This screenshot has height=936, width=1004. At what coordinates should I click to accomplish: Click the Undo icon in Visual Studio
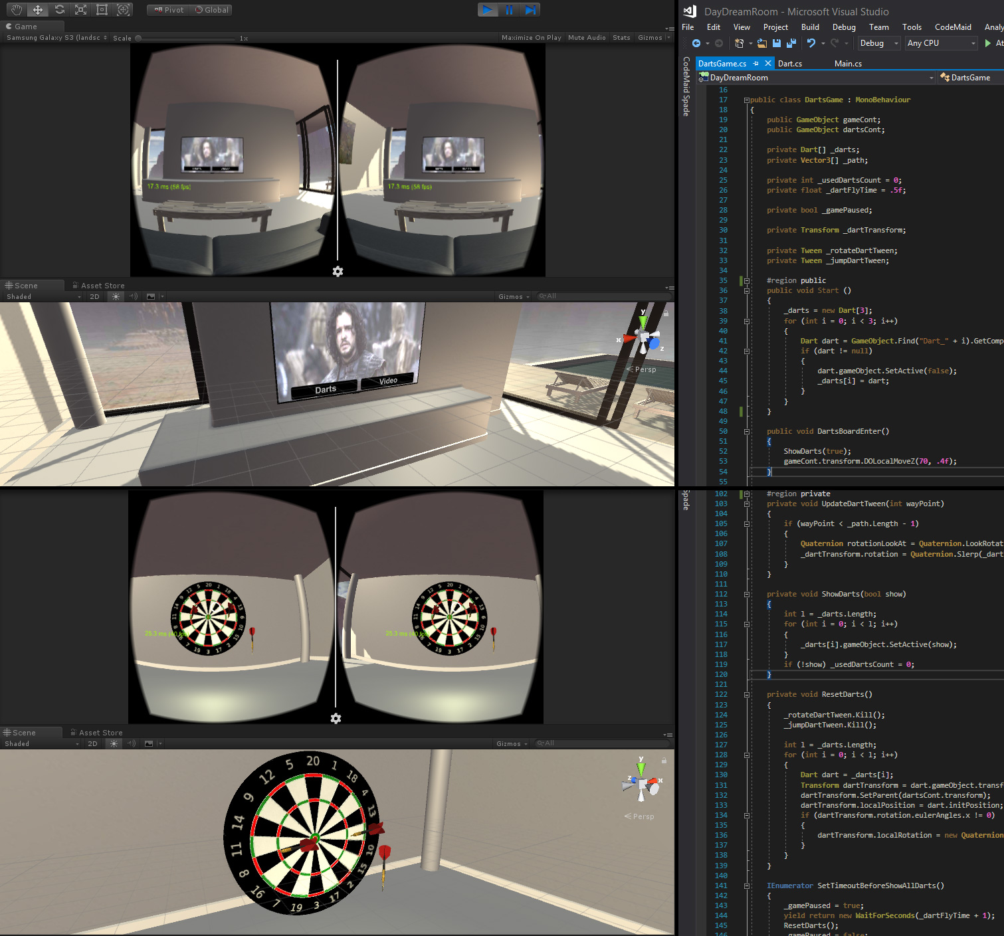click(811, 43)
